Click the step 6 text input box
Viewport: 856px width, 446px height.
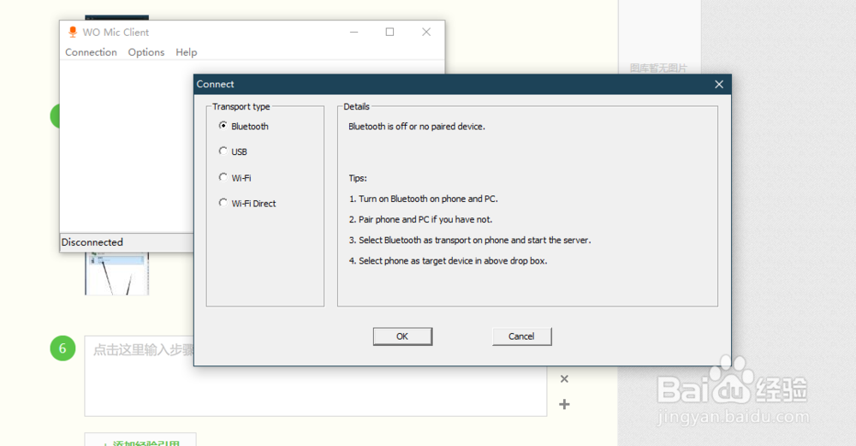(316, 376)
